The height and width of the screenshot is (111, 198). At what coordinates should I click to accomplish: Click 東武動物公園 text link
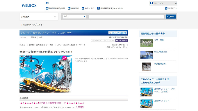click(x=160, y=64)
